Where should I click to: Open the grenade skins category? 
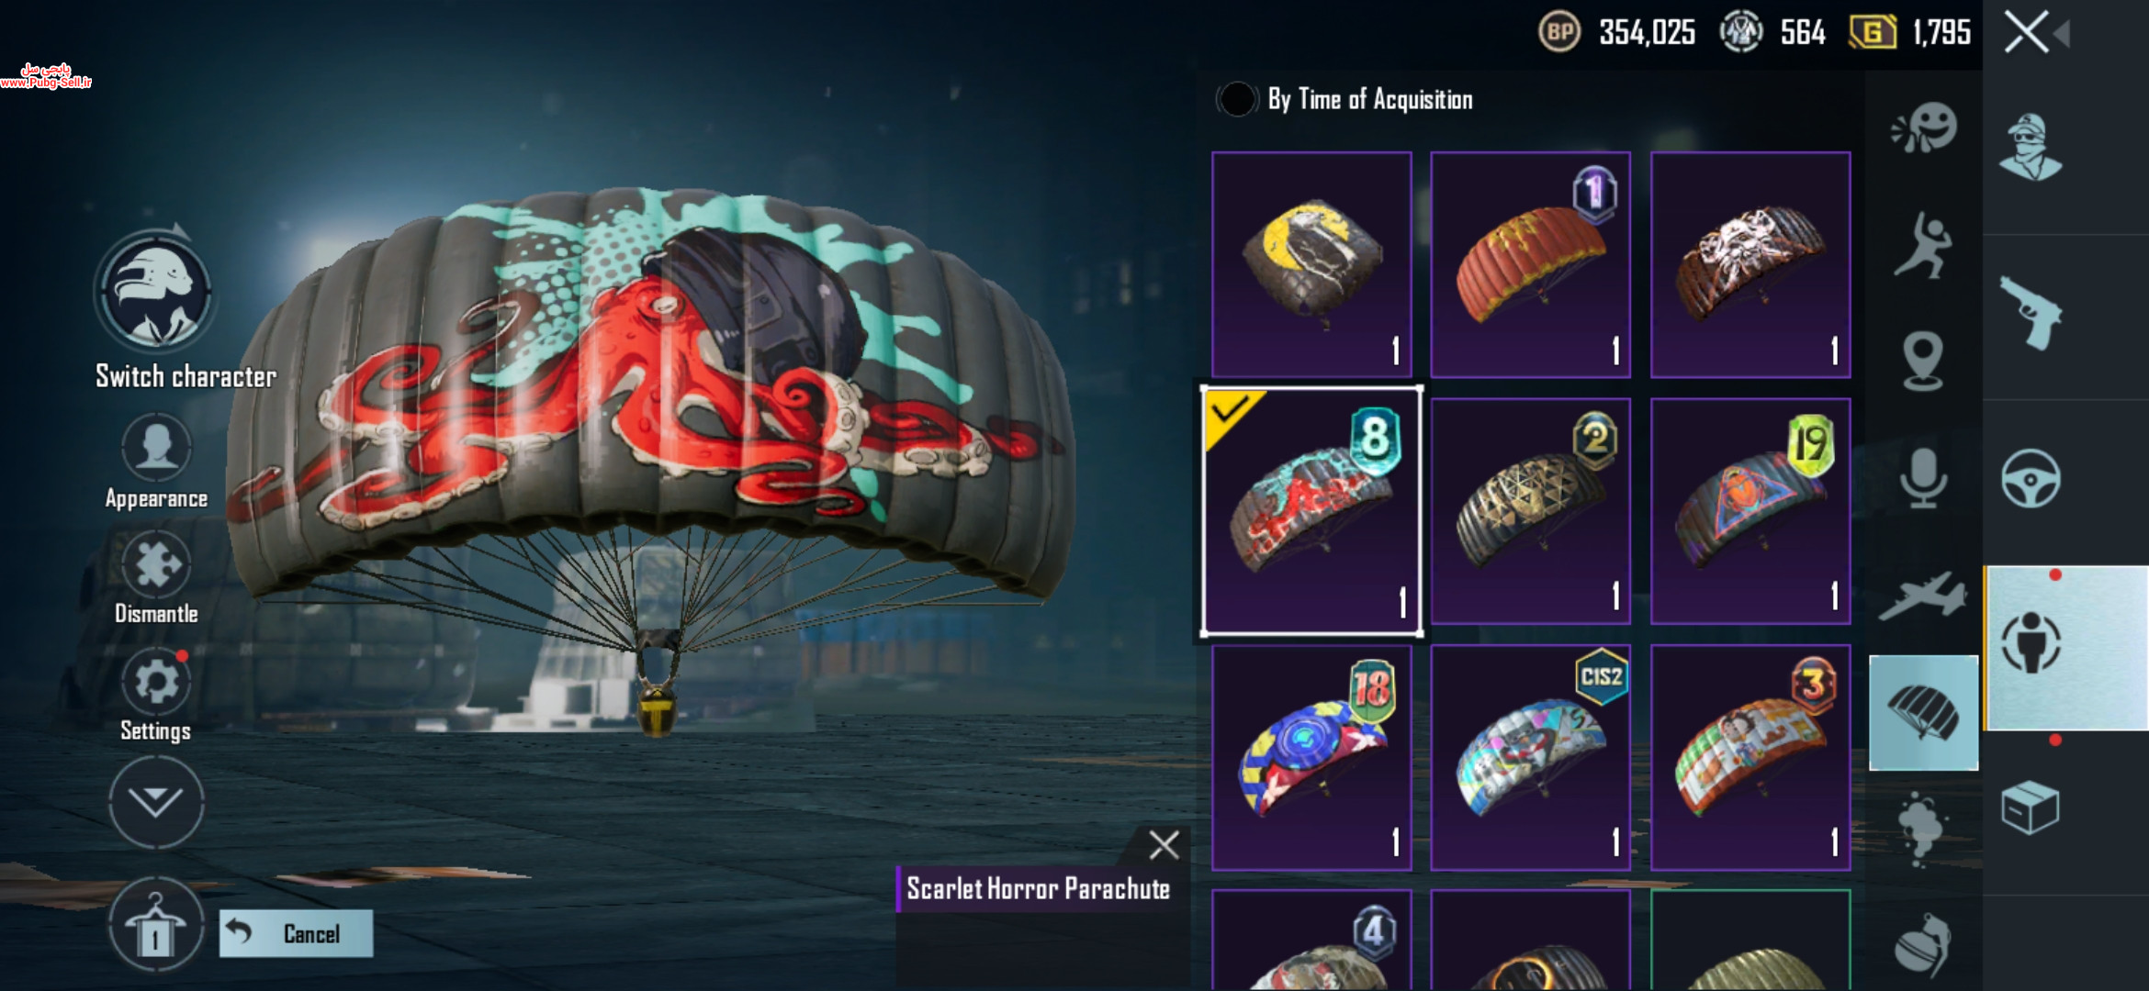pyautogui.click(x=1922, y=945)
